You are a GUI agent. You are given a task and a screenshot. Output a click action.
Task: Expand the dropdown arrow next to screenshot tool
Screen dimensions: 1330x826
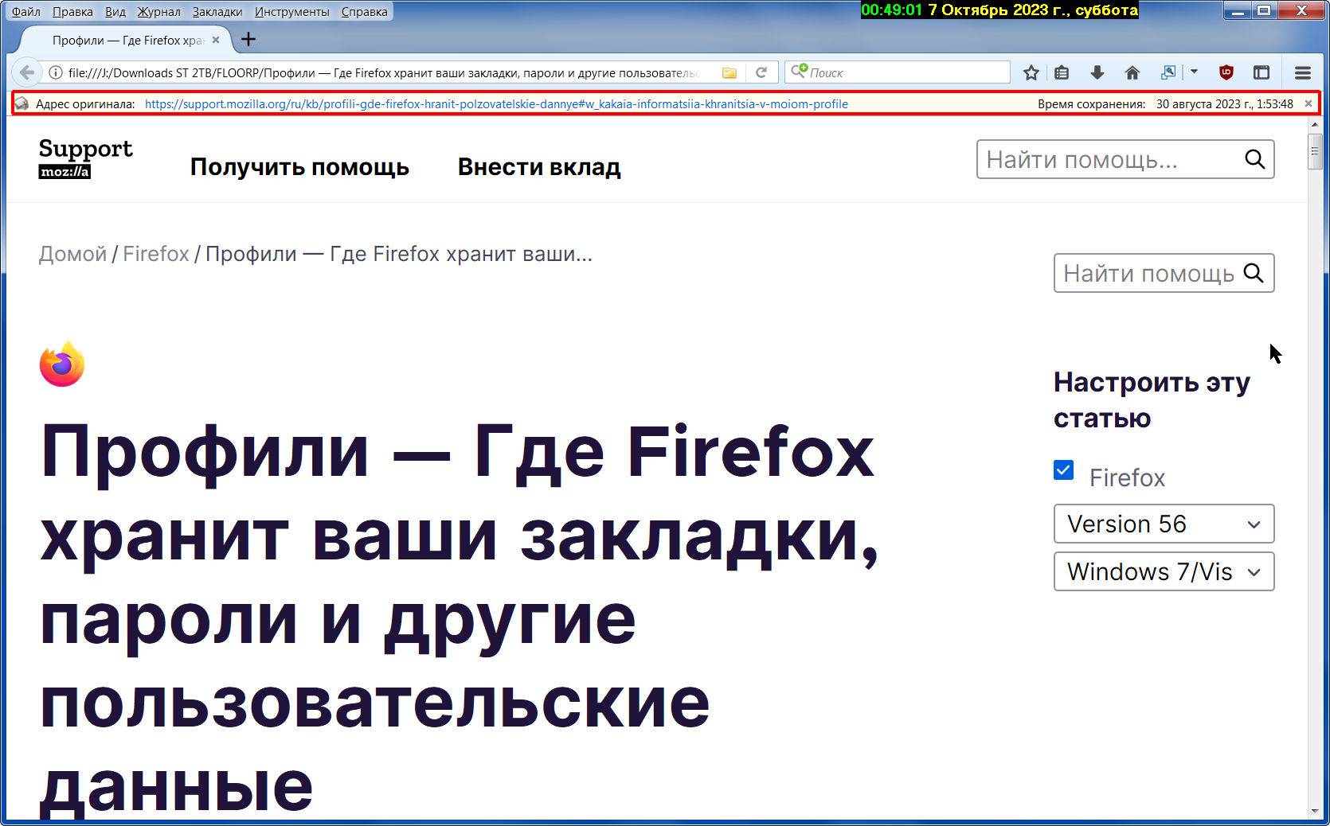1194,72
